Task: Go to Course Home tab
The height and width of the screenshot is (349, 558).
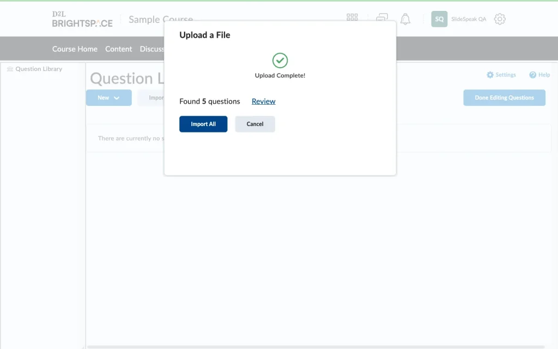Action: click(75, 49)
